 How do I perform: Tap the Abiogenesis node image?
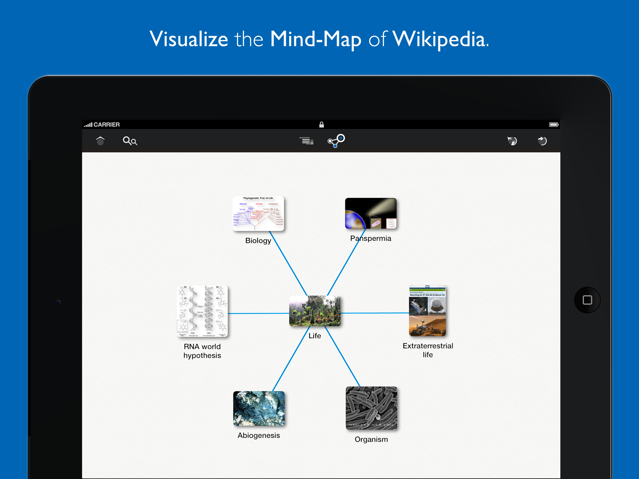tap(259, 409)
